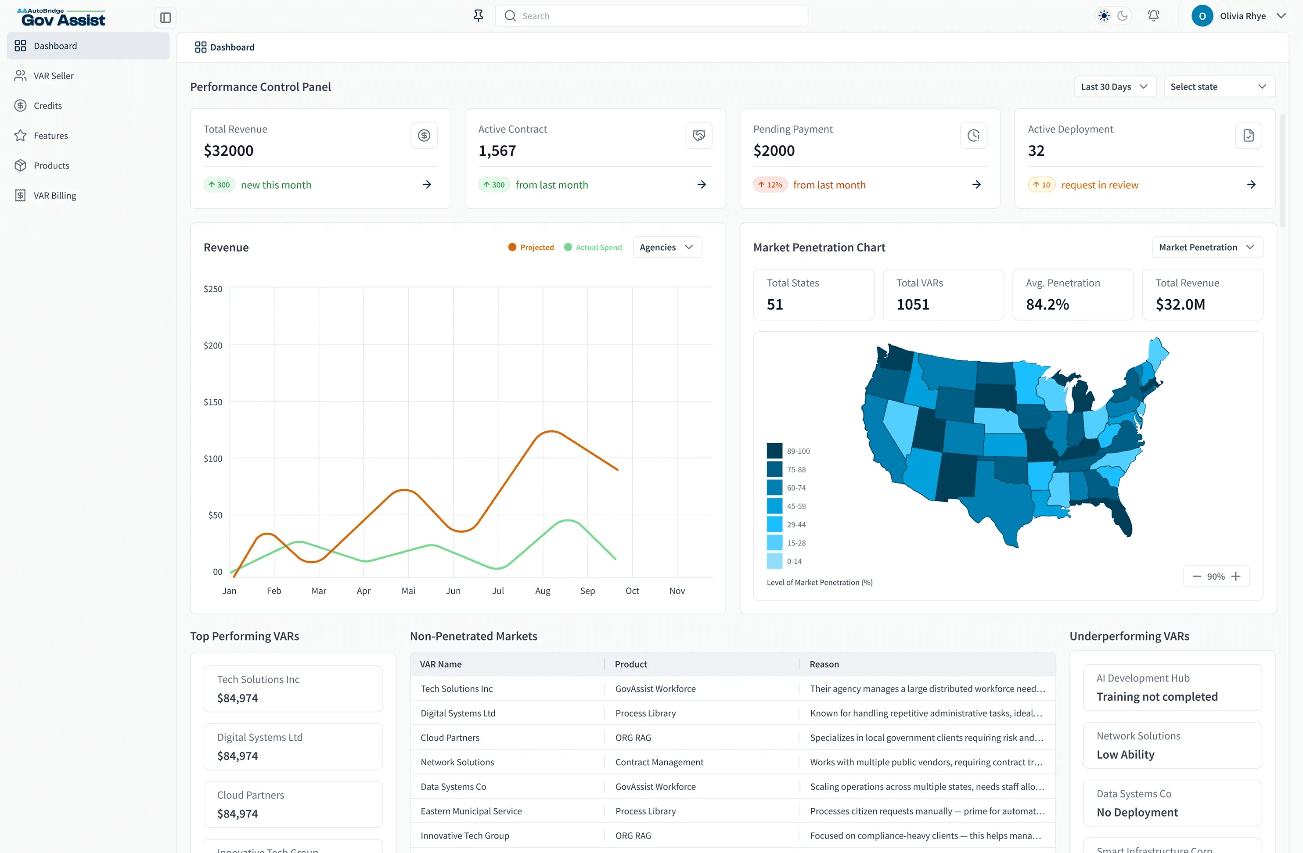Go to VAR Billing in the sidebar
Screen dimensions: 1303x853
[x=55, y=195]
